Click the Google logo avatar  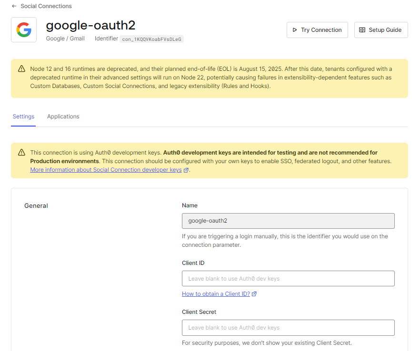coord(23,29)
